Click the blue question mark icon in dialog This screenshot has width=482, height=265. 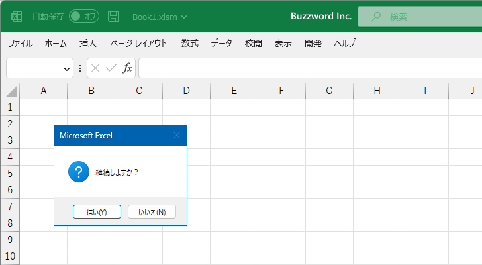click(x=79, y=172)
